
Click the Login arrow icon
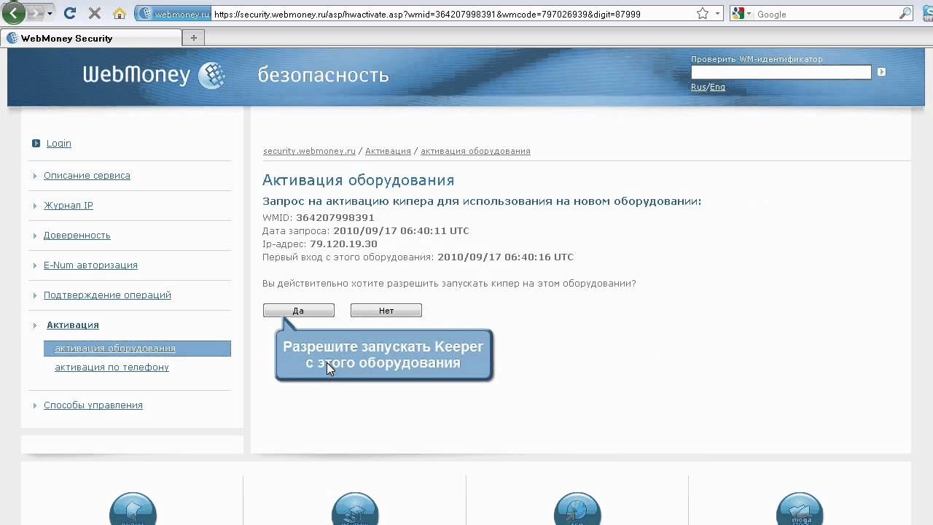[x=36, y=144]
